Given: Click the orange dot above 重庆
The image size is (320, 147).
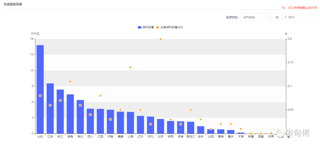Looking at the screenshot, I should 231,124.
